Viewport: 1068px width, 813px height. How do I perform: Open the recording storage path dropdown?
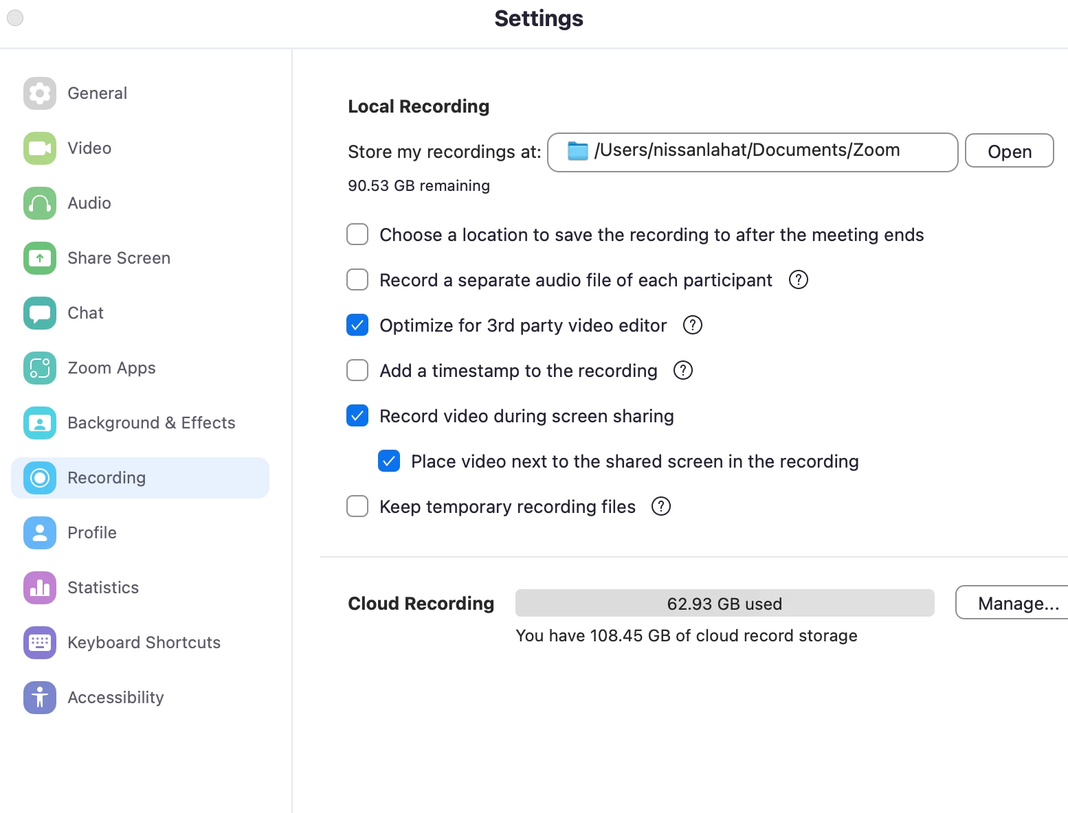tap(752, 152)
